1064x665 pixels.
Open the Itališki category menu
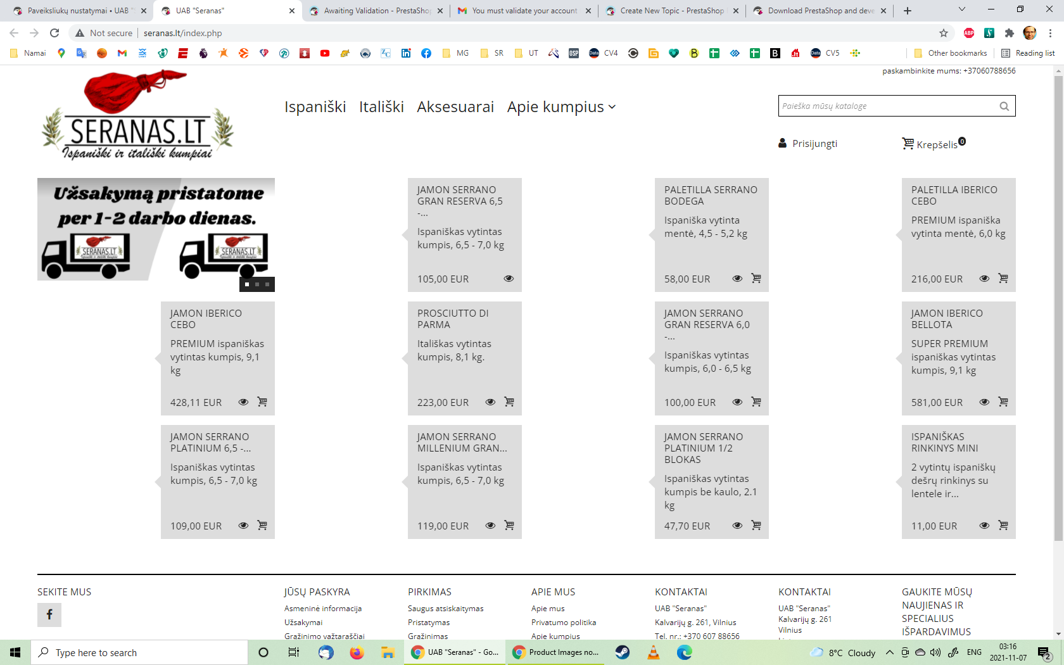pyautogui.click(x=381, y=107)
